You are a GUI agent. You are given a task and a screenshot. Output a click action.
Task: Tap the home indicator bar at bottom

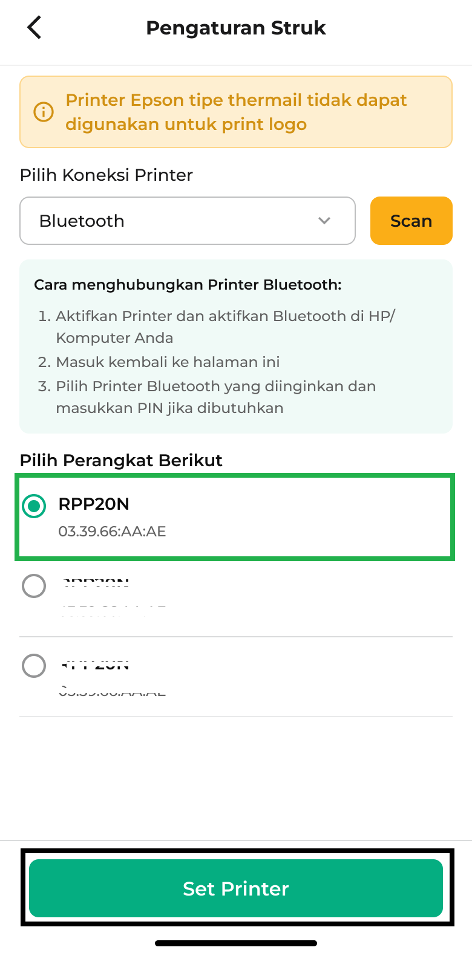(x=236, y=943)
